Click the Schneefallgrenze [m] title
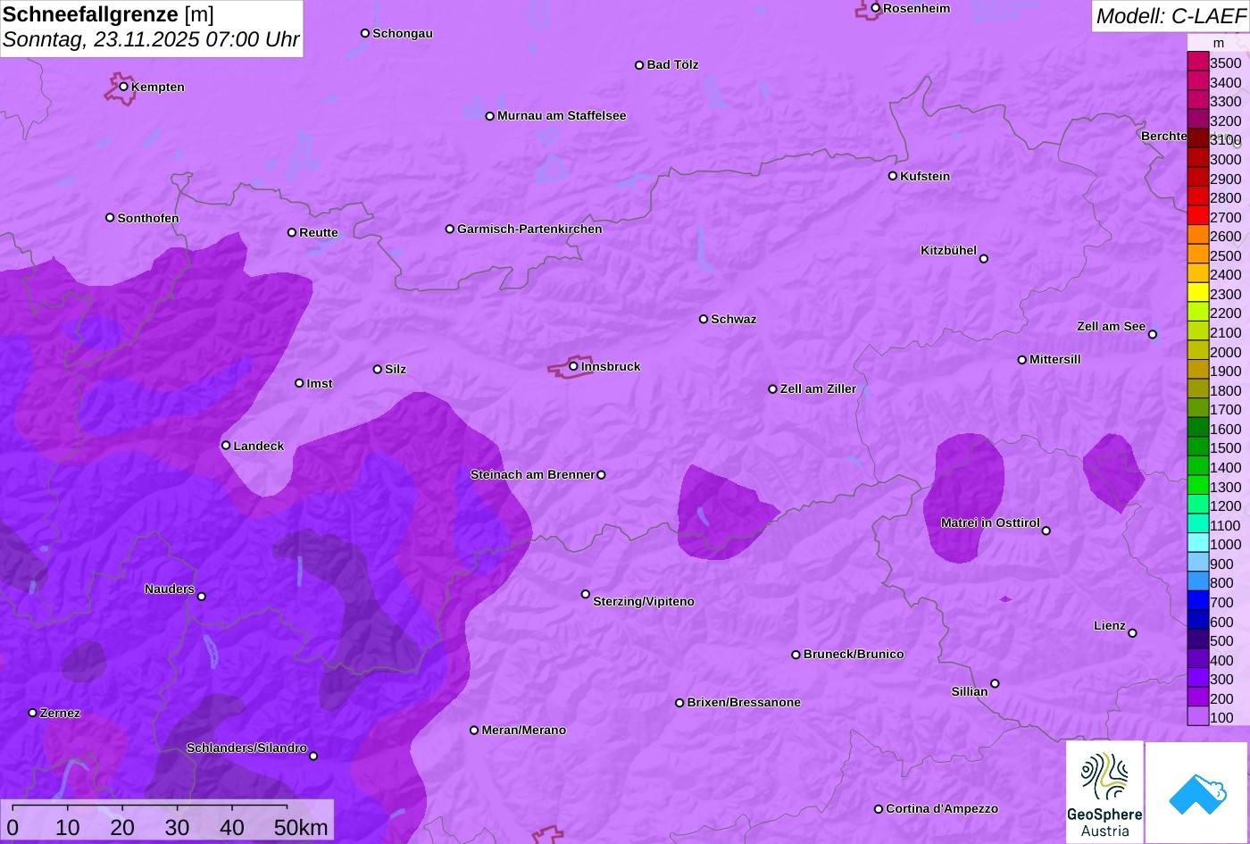 coord(109,14)
